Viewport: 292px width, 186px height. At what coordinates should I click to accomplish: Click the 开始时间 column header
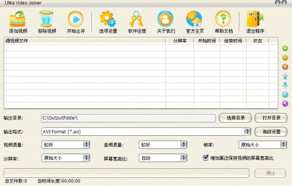coord(207,41)
